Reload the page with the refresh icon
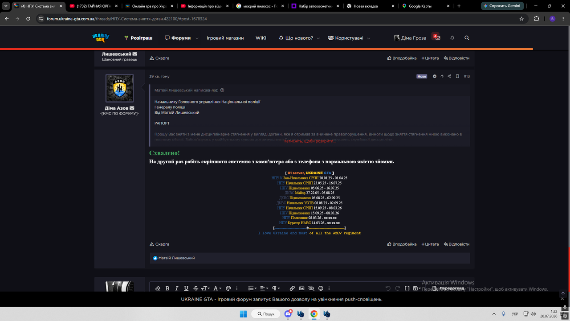The image size is (570, 321). pos(28,19)
